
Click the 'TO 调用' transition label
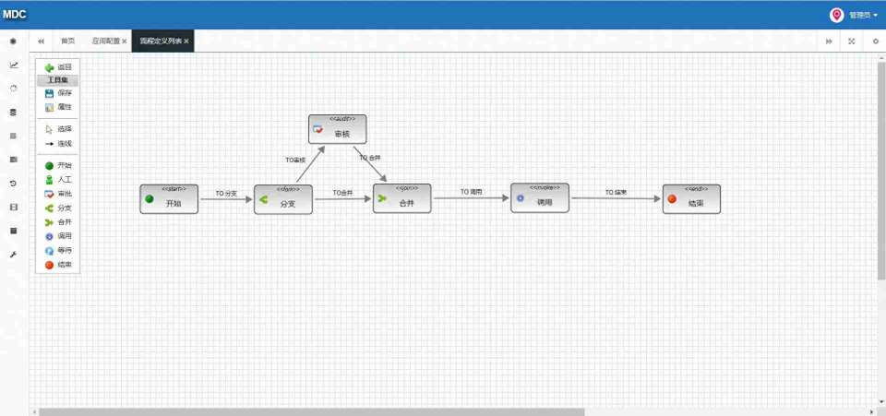pyautogui.click(x=472, y=193)
